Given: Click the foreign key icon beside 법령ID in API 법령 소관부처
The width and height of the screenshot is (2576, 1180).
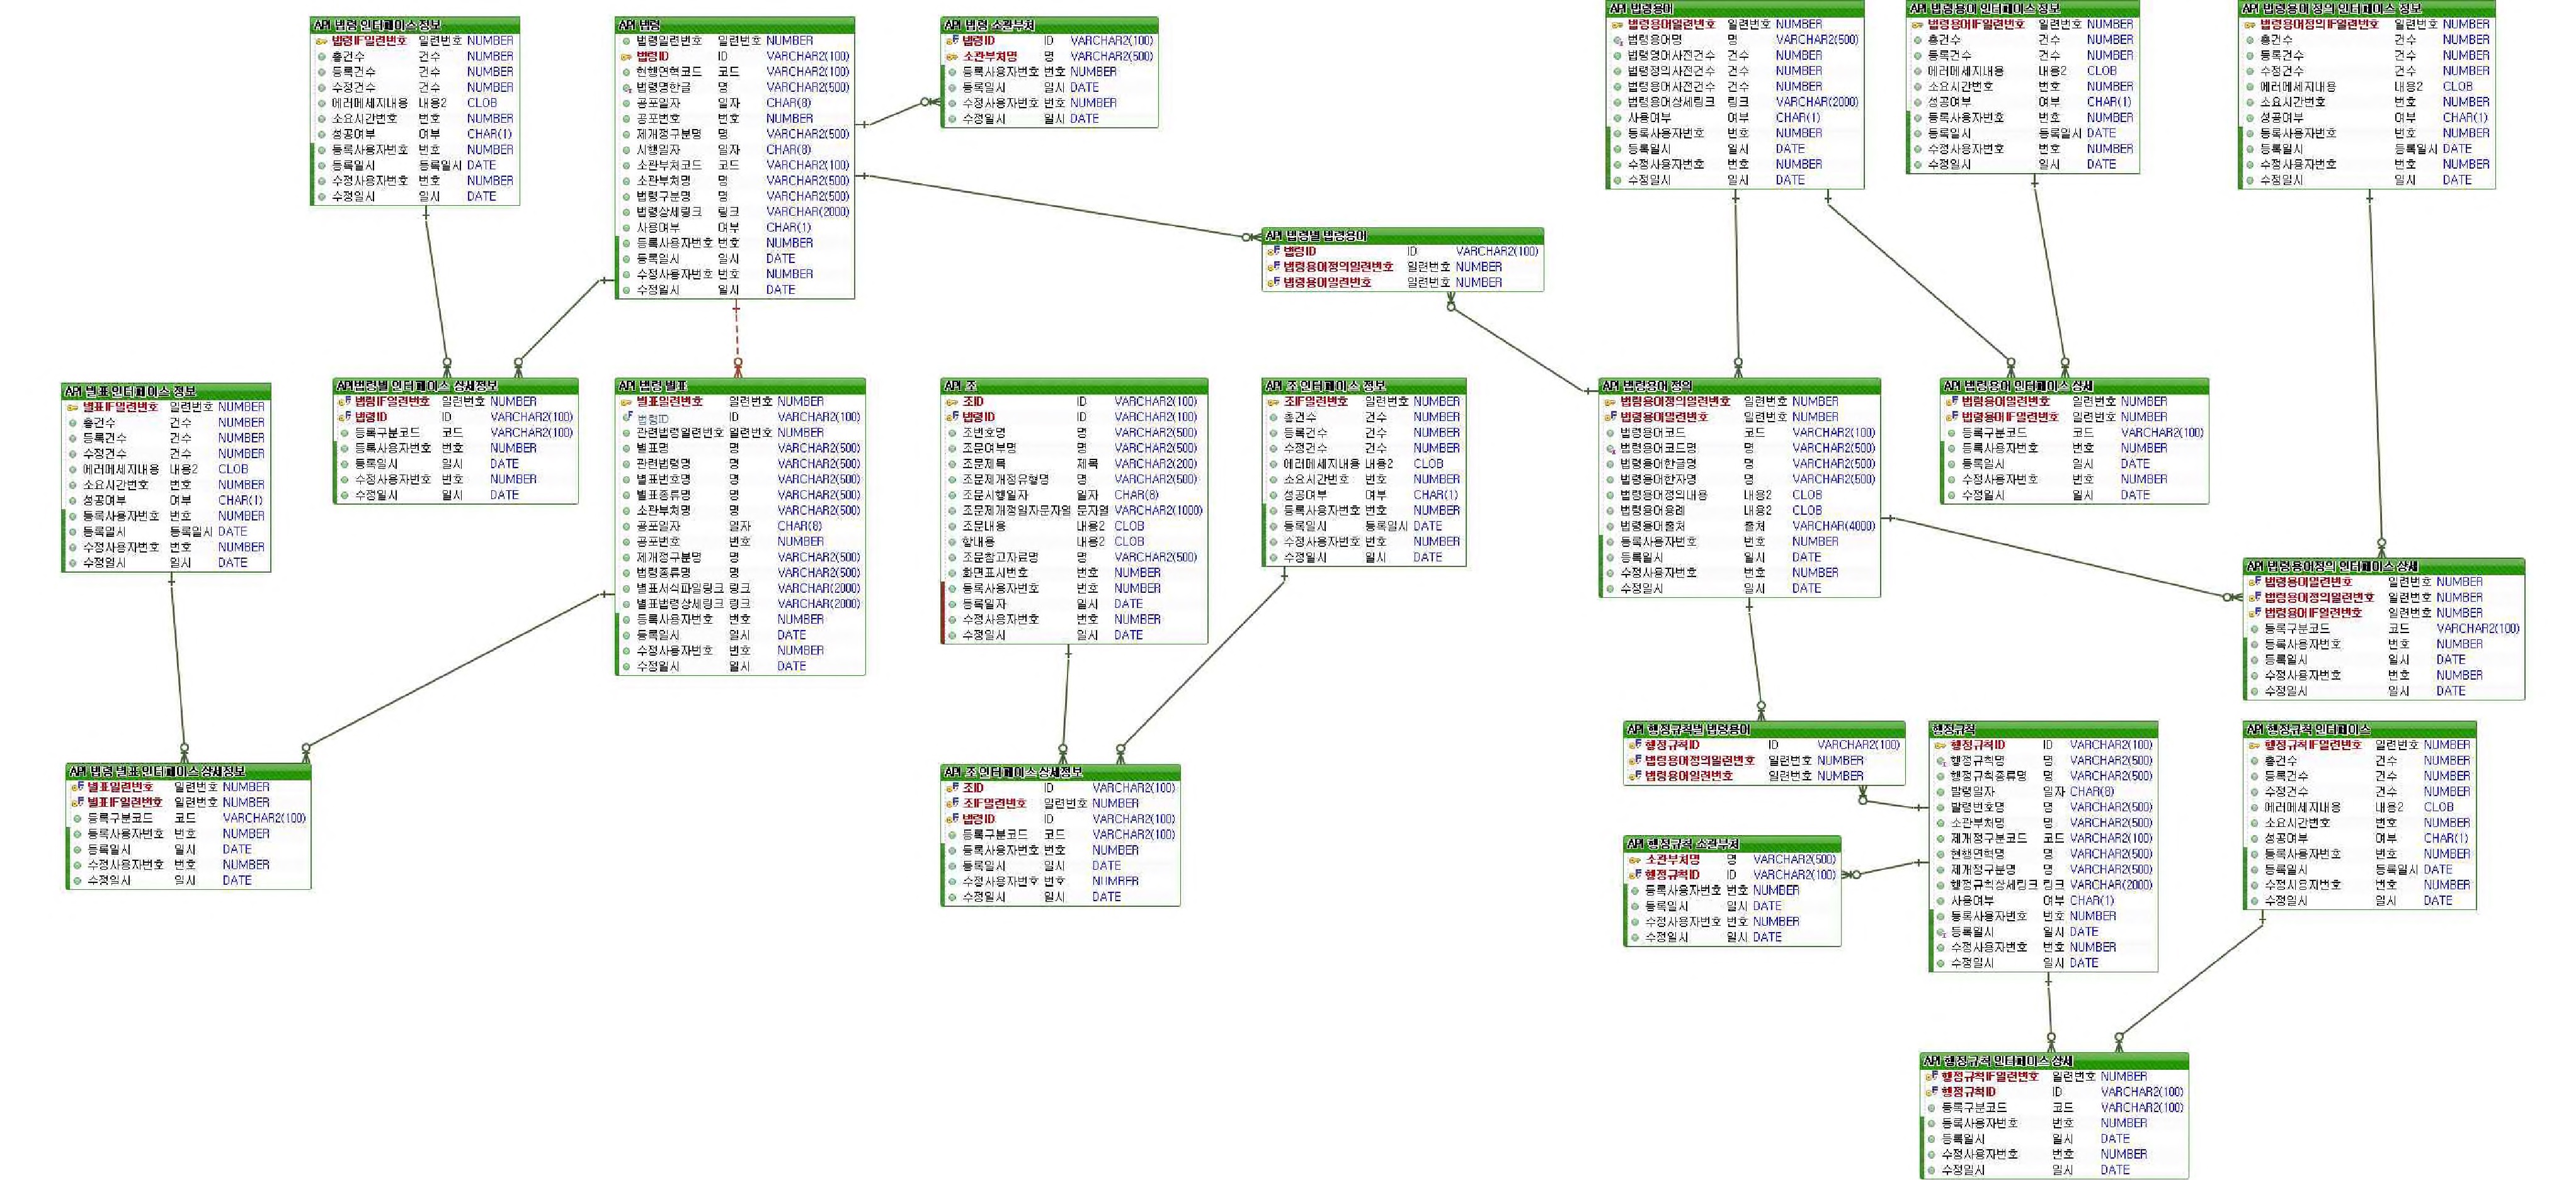Looking at the screenshot, I should click(952, 41).
